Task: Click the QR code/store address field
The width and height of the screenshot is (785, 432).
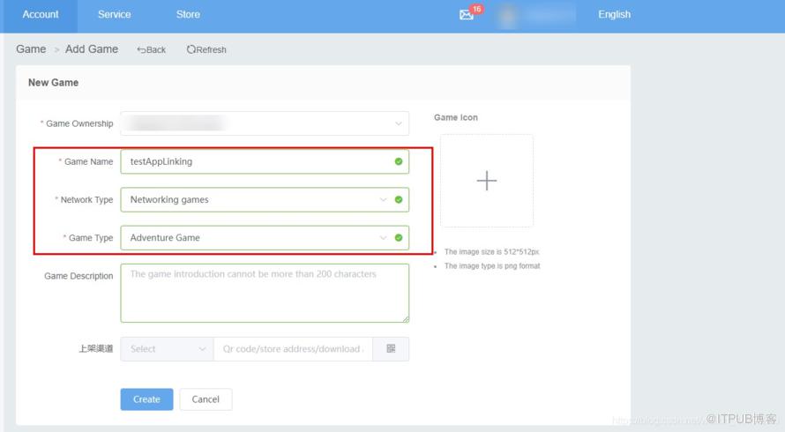Action: coord(293,349)
